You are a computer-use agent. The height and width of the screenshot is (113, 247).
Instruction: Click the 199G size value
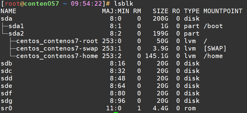click(161, 33)
